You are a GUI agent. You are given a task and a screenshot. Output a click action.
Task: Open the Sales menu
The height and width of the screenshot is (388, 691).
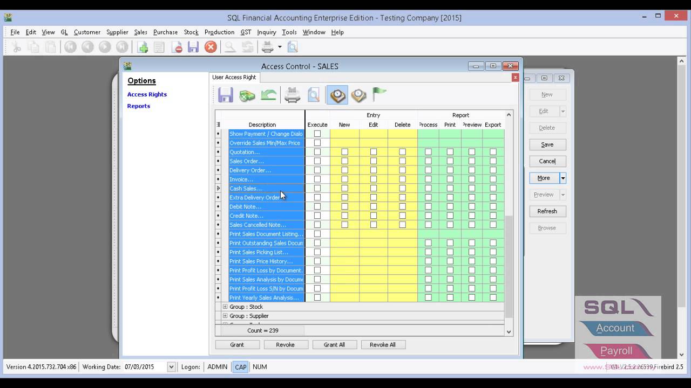pyautogui.click(x=140, y=32)
